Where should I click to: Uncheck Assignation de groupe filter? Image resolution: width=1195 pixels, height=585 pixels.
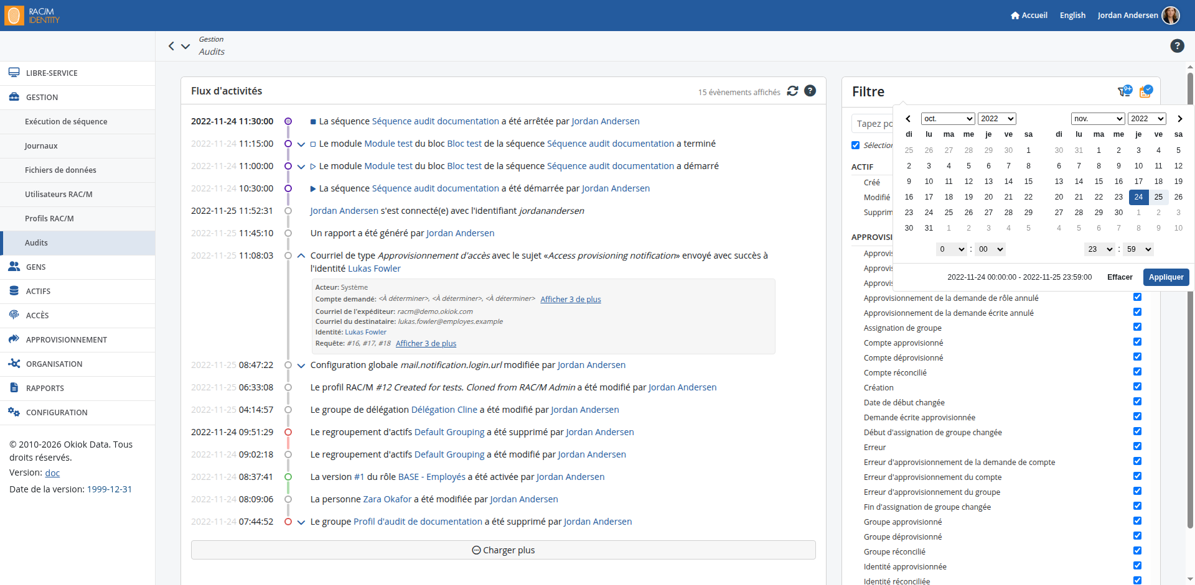click(1137, 327)
